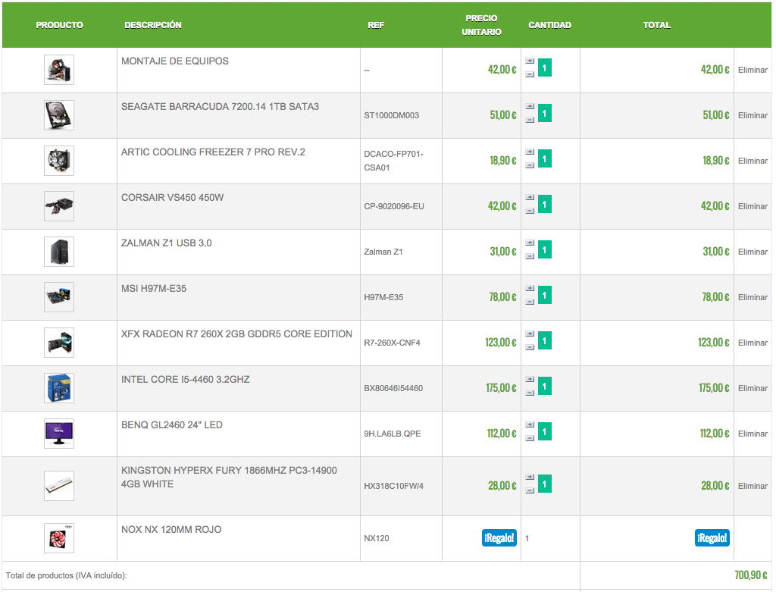Image resolution: width=776 pixels, height=592 pixels.
Task: Open the Seagate Barracuda hard drive thumbnail
Action: (59, 115)
